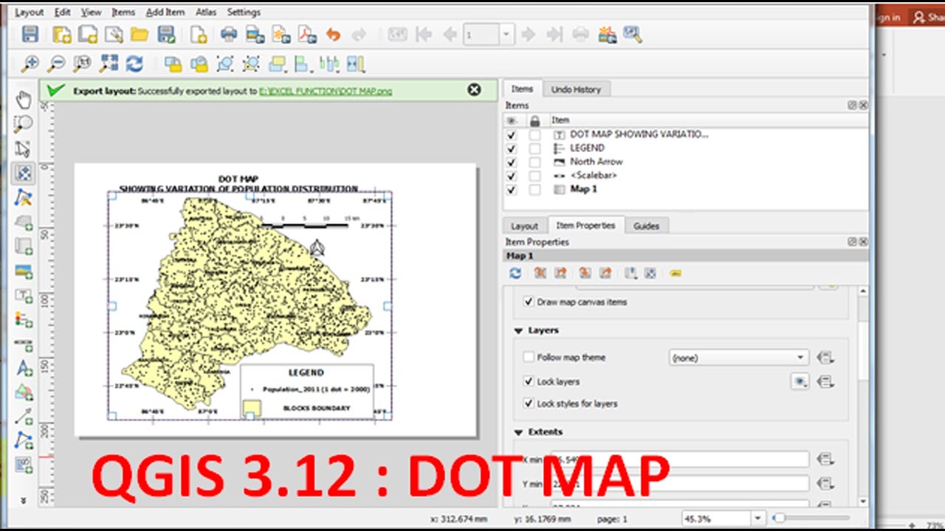This screenshot has height=531, width=945.
Task: Zoom to full layout extent
Action: point(108,64)
